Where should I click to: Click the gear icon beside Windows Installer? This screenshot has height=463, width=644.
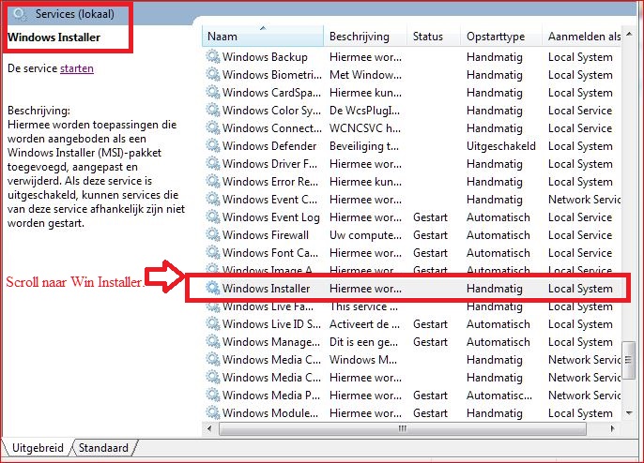tap(213, 289)
